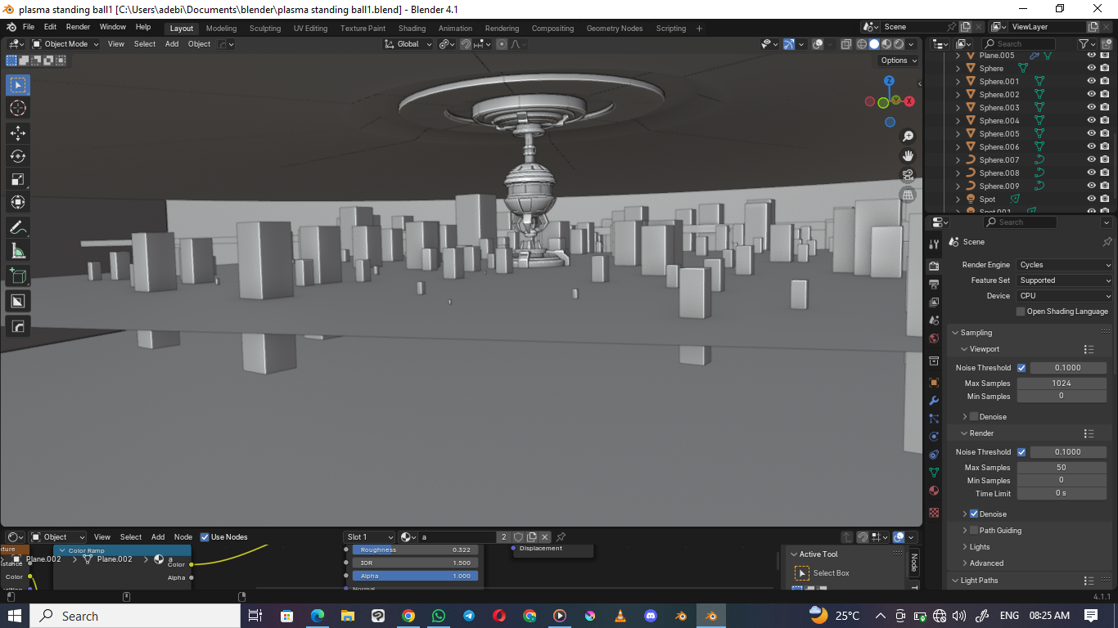
Task: Toggle Viewport Noise Threshold checkbox
Action: 1021,368
